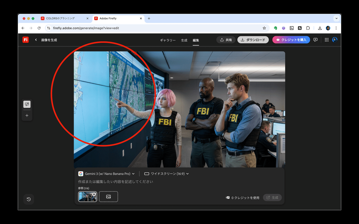
Task: Click the generated FBI image canvas
Action: pos(180,109)
